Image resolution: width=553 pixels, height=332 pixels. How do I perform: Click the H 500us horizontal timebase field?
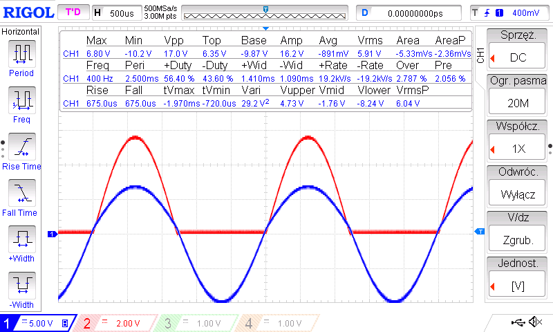[117, 13]
